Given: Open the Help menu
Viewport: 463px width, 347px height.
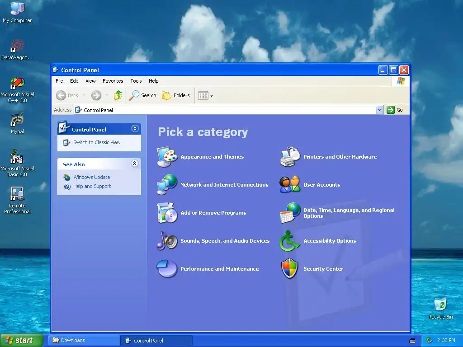Looking at the screenshot, I should coord(154,81).
